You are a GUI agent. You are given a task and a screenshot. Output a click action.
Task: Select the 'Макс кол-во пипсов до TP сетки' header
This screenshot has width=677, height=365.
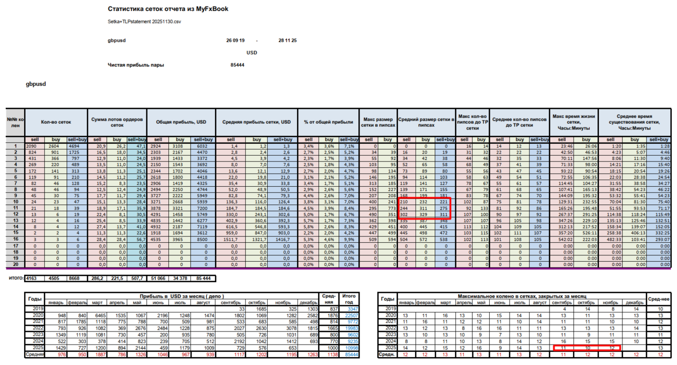(x=472, y=123)
